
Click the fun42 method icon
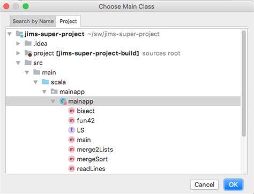point(72,120)
